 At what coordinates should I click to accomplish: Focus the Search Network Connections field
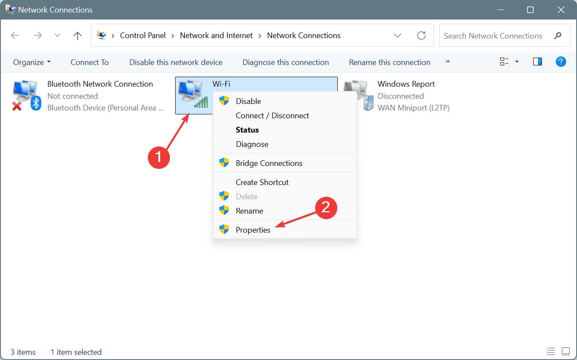pos(505,36)
